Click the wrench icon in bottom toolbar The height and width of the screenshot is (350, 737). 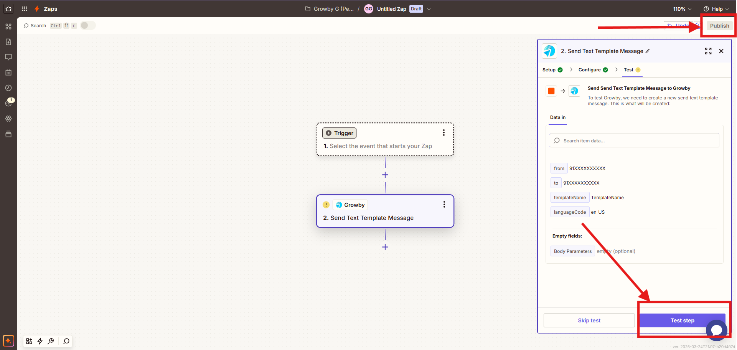pos(51,341)
